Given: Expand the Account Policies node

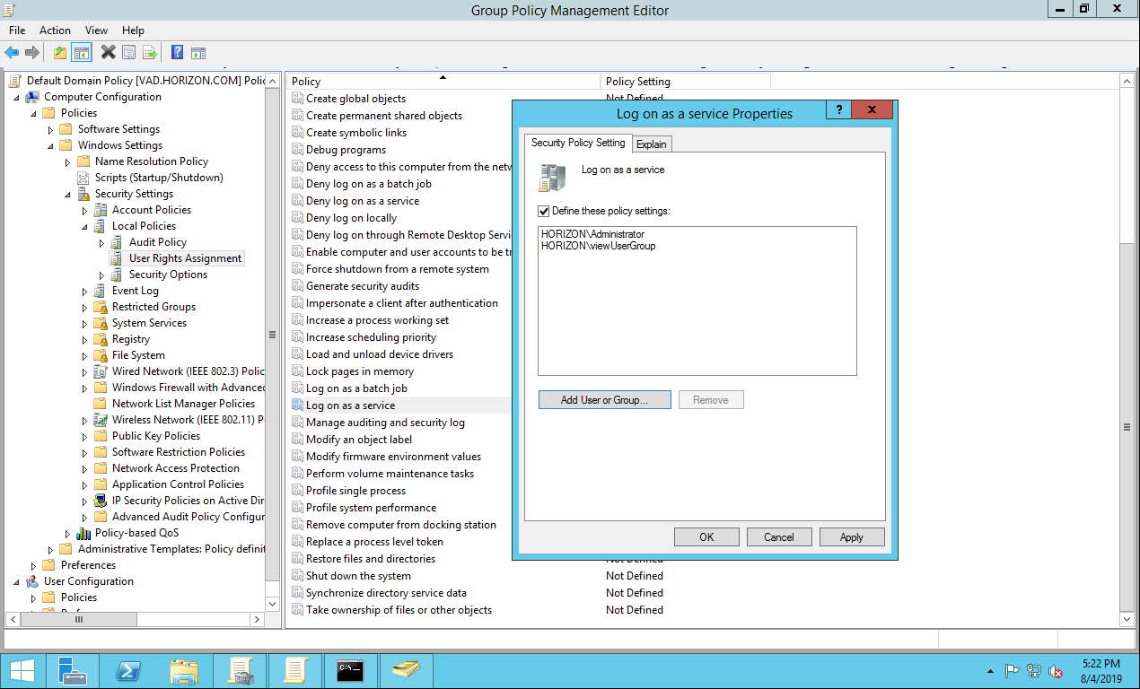Looking at the screenshot, I should pos(84,211).
